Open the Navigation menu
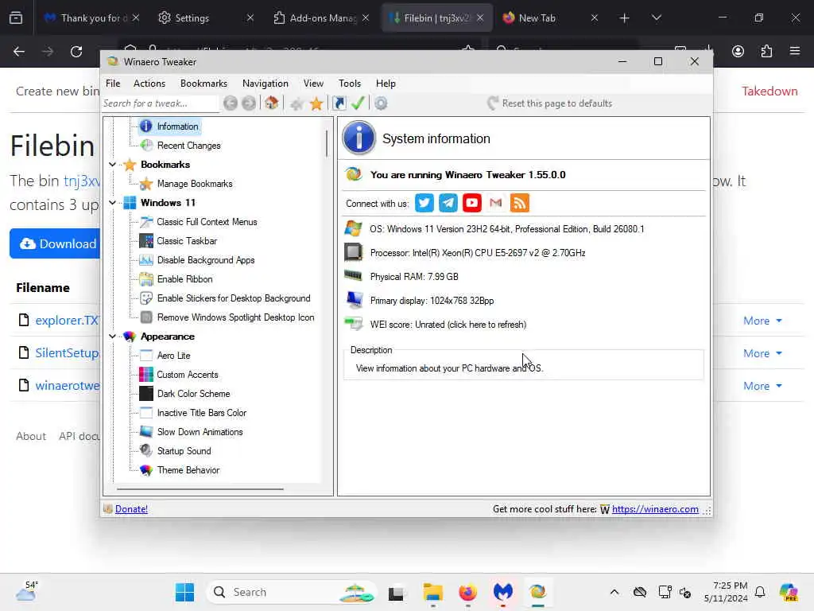This screenshot has height=611, width=814. pyautogui.click(x=266, y=84)
